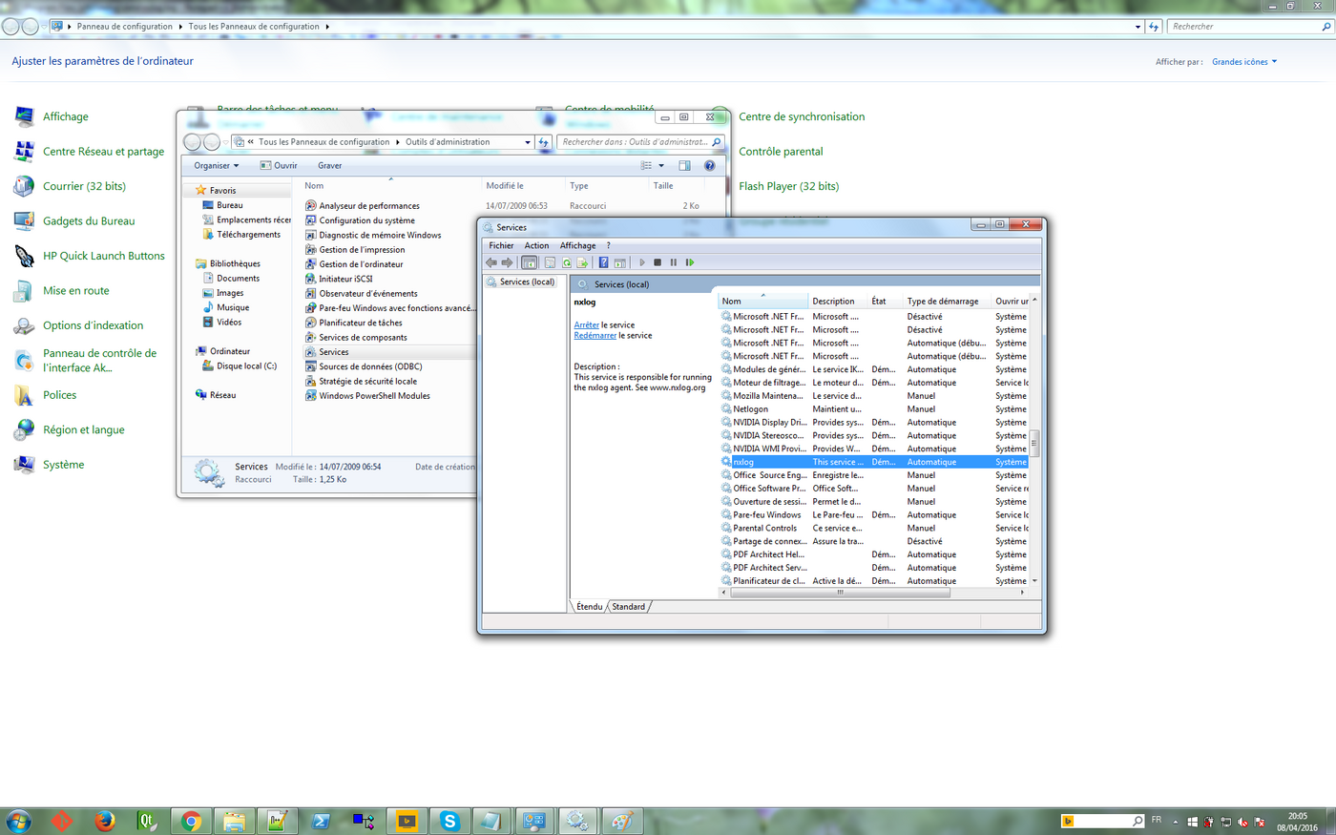Start the selected nxlog service using toolbar icon
1336x835 pixels.
[641, 262]
